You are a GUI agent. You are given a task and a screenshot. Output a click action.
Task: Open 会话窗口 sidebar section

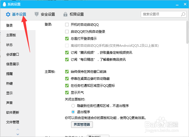(18, 54)
